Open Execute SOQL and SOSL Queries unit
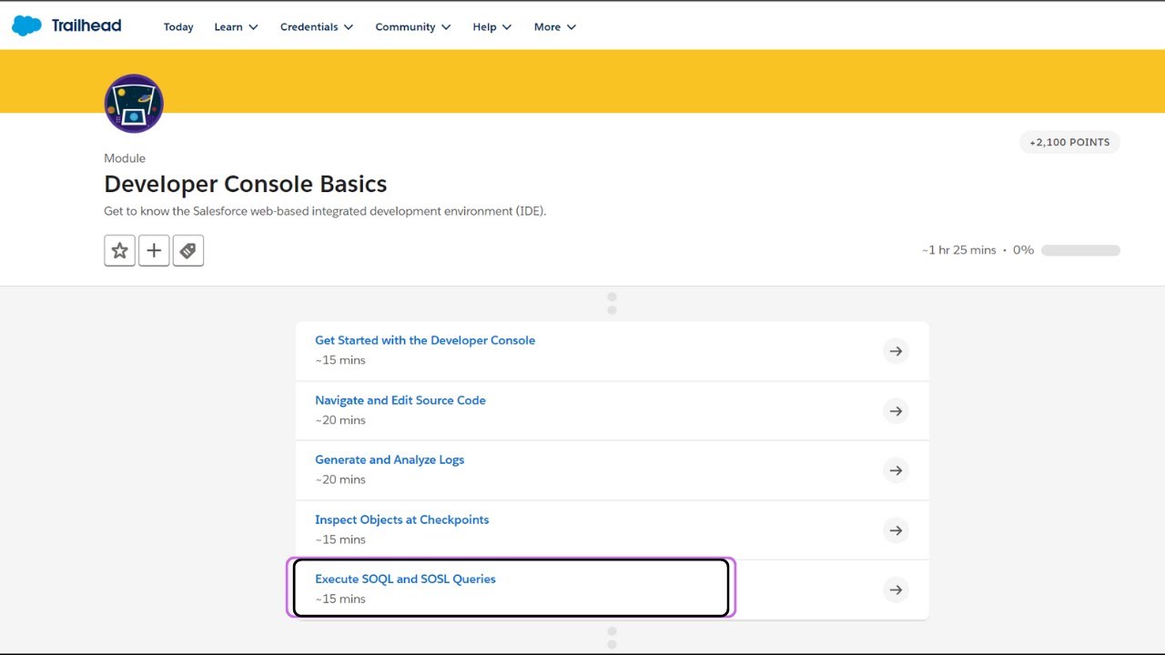Viewport: 1165px width, 655px height. [405, 579]
